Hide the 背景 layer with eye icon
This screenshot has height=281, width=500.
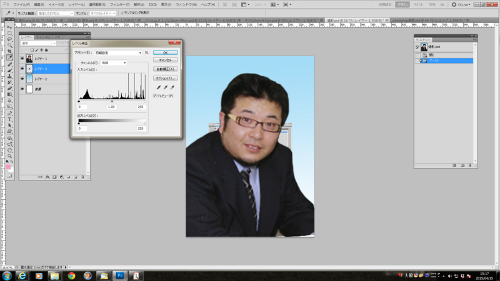pyautogui.click(x=22, y=89)
